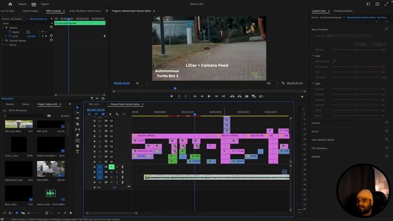
Task: Add a marker from the timeline header
Action: [x=110, y=114]
